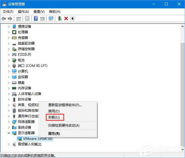Select the 传感器 tree row
185x158 pixels.
pos(23,38)
